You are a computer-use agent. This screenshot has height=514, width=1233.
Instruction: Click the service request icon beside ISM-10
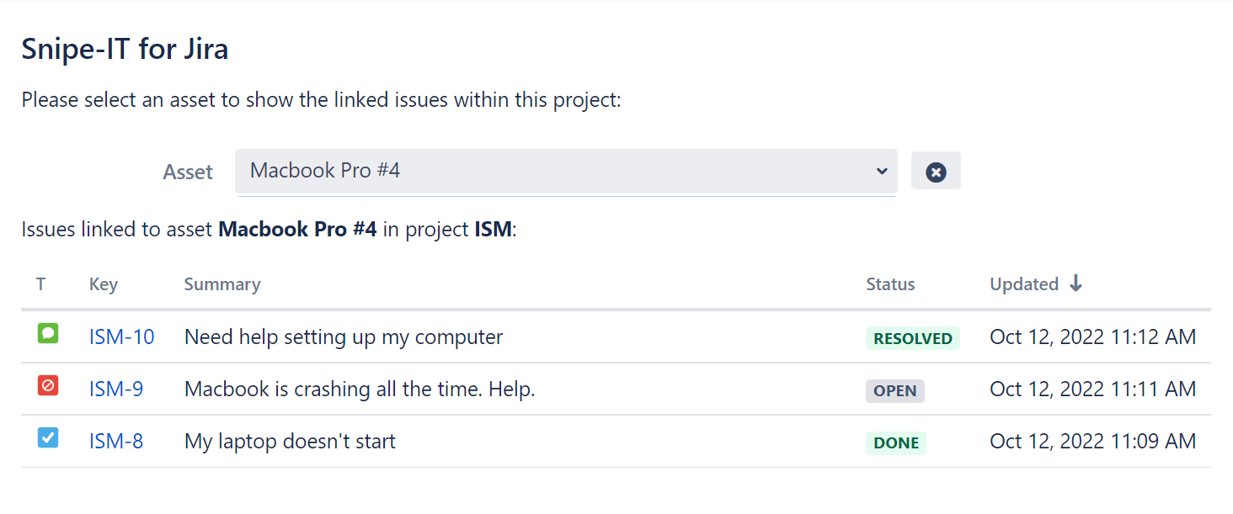[47, 334]
